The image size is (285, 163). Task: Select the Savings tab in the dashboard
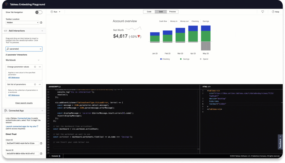click(206, 21)
